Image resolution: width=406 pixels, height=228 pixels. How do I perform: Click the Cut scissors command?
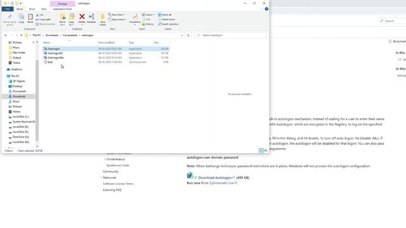pyautogui.click(x=40, y=15)
